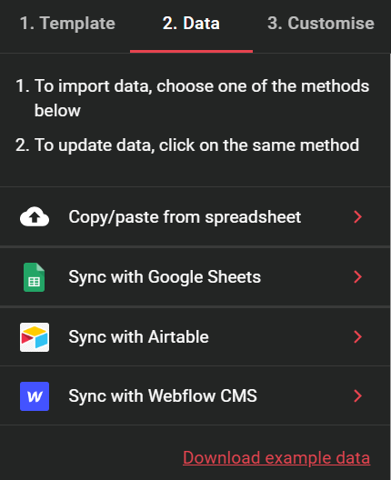The width and height of the screenshot is (391, 480).
Task: Go to the 3. Customise tab
Action: click(x=321, y=24)
